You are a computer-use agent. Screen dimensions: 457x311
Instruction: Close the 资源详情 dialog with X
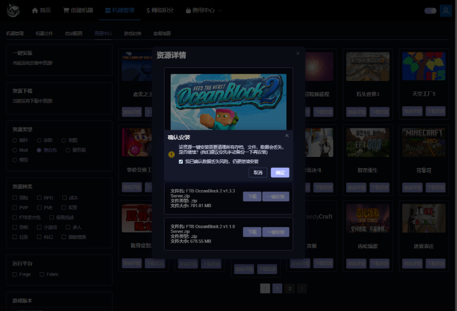click(x=298, y=53)
